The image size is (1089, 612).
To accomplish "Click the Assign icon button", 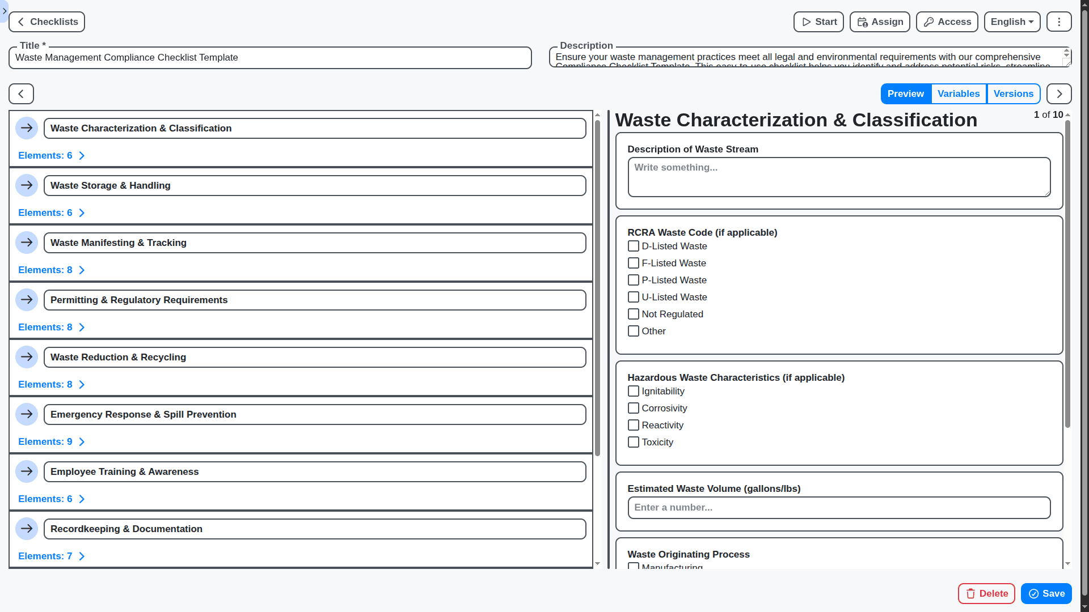I will pyautogui.click(x=863, y=22).
